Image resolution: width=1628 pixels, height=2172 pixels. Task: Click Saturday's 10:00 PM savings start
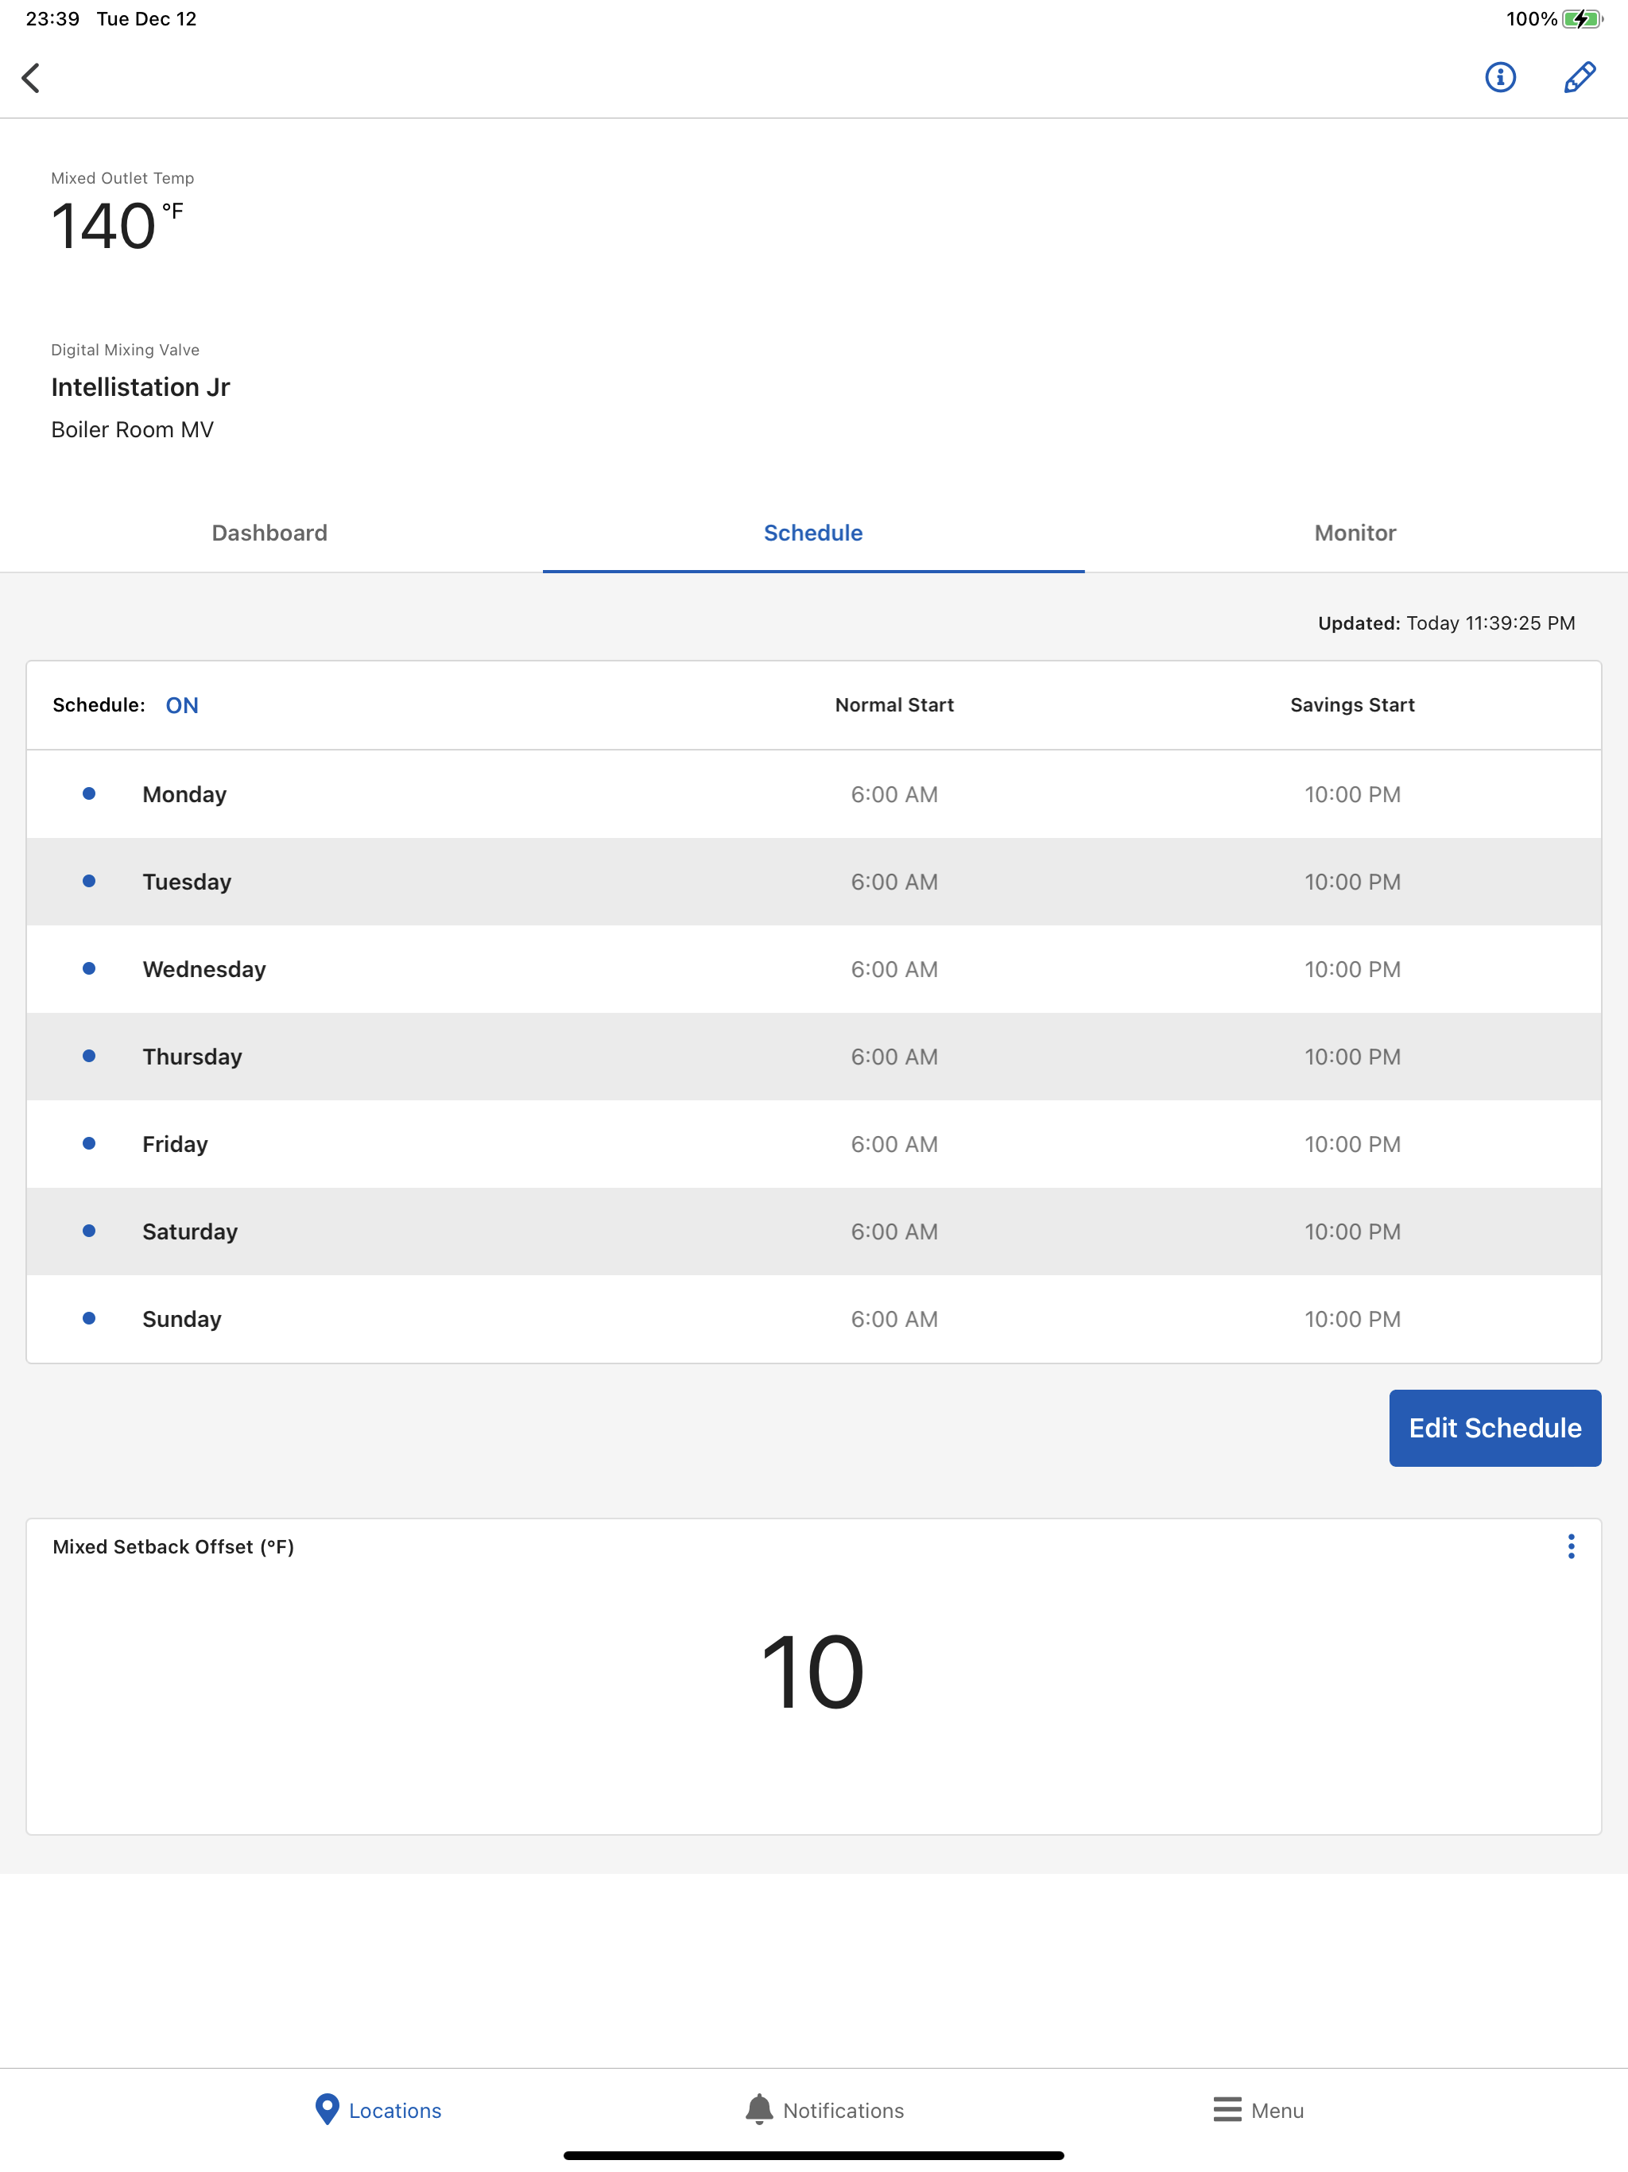[x=1352, y=1231]
